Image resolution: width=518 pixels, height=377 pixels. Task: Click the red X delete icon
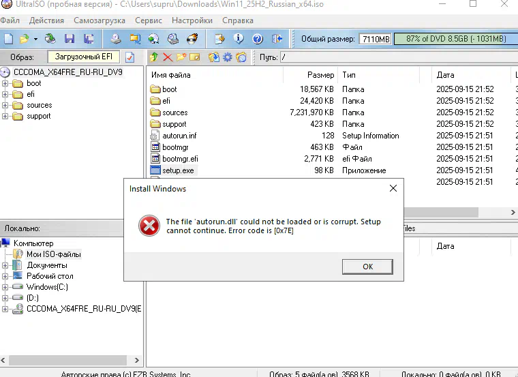168,57
